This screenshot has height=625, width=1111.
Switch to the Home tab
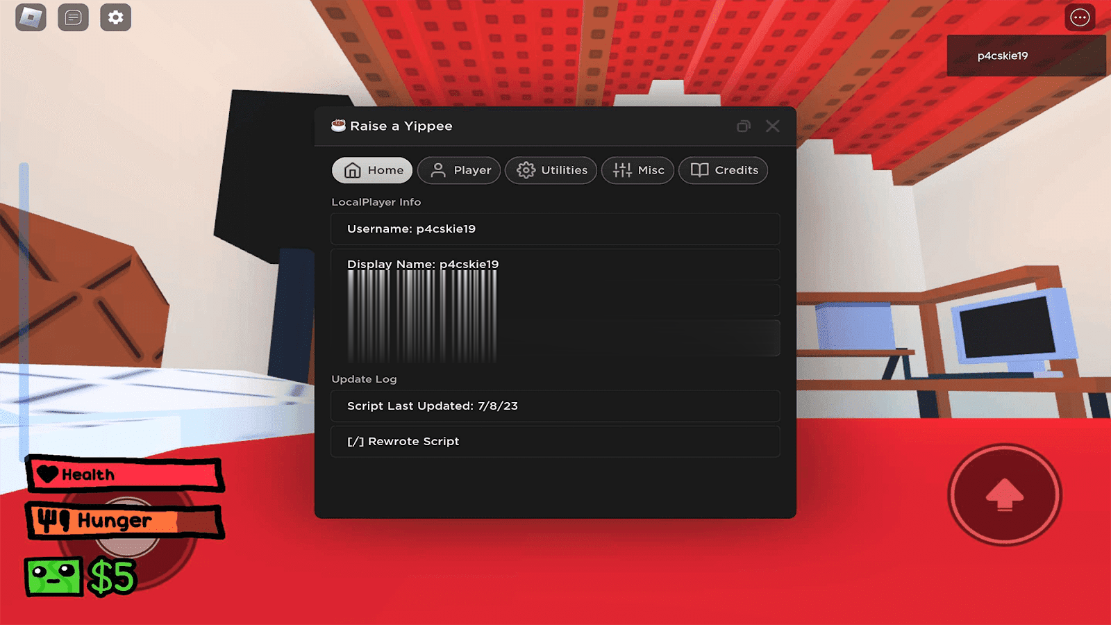coord(372,170)
